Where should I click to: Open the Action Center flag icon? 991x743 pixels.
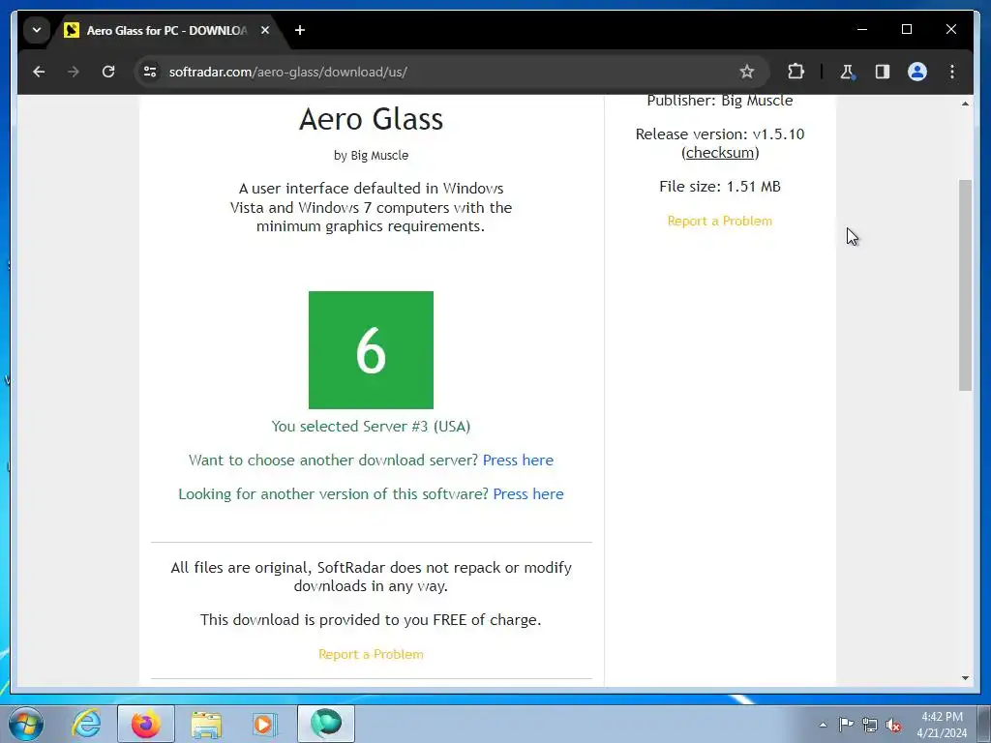(846, 725)
